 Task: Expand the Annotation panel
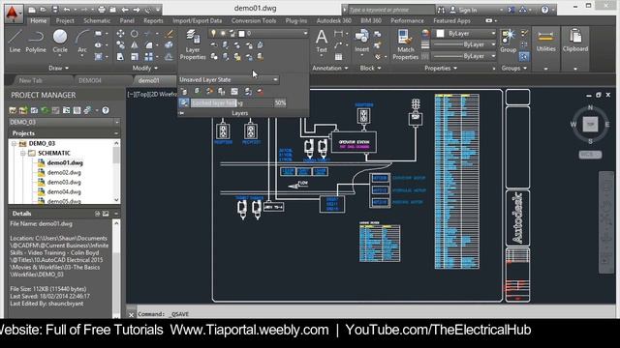pos(330,69)
